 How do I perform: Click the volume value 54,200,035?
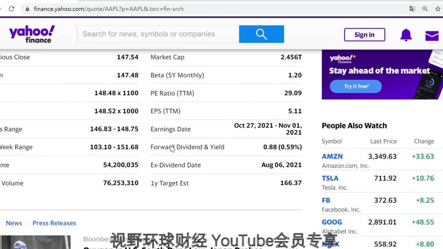click(120, 165)
